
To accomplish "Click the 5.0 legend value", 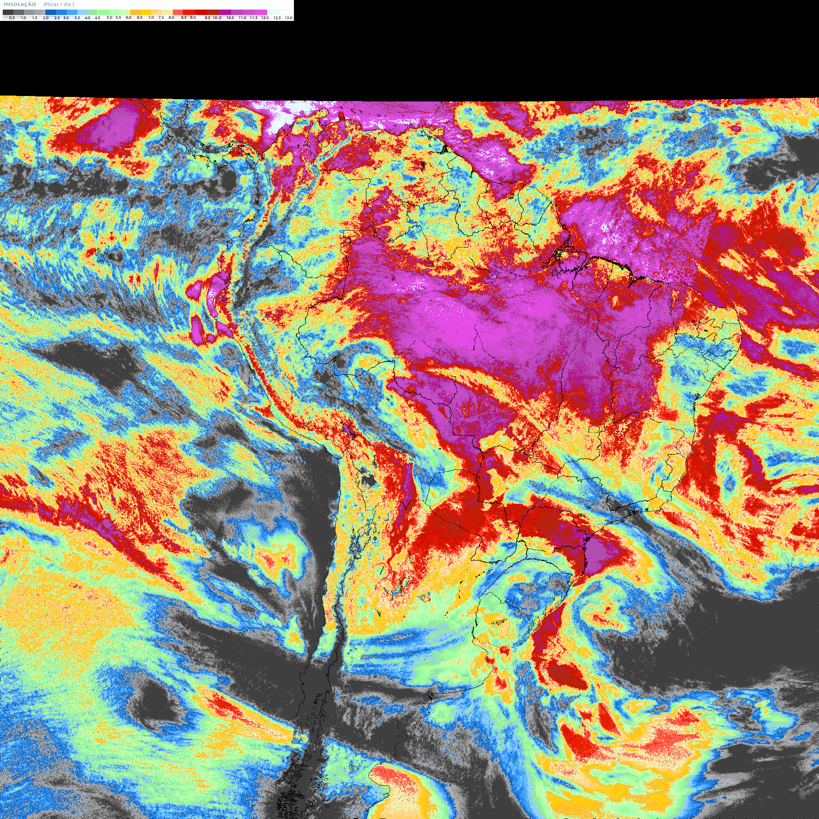I will (x=109, y=17).
